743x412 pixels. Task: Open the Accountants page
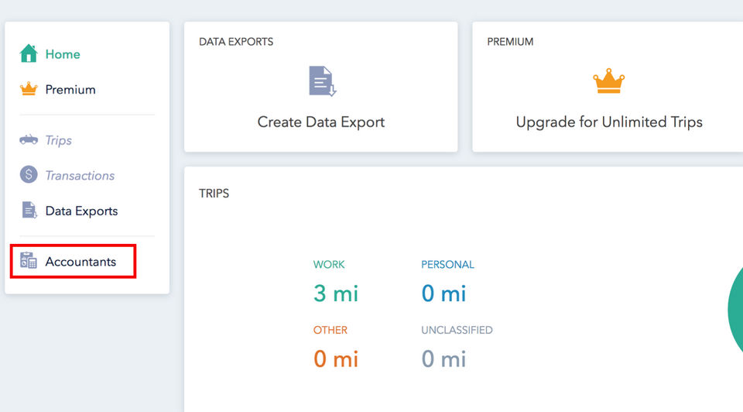[x=80, y=262]
